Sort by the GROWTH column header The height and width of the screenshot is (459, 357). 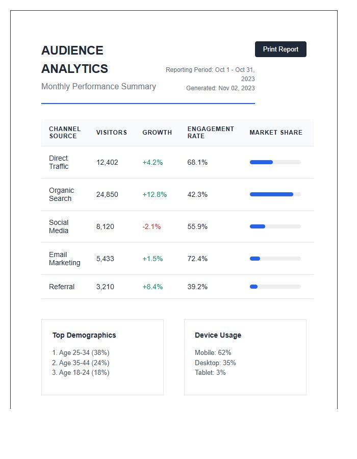click(x=157, y=133)
